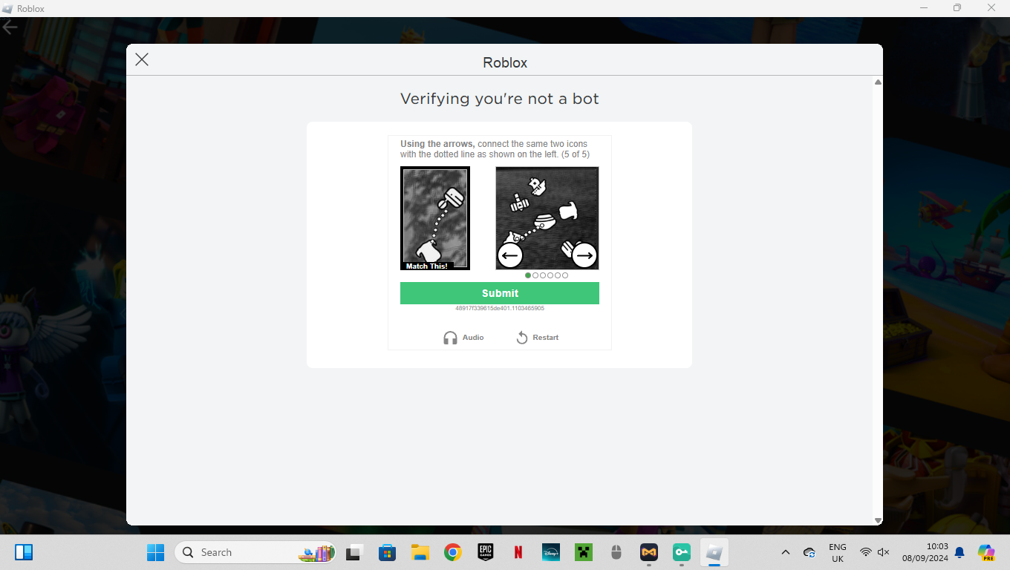
Task: Open Netflix from the taskbar
Action: point(518,552)
